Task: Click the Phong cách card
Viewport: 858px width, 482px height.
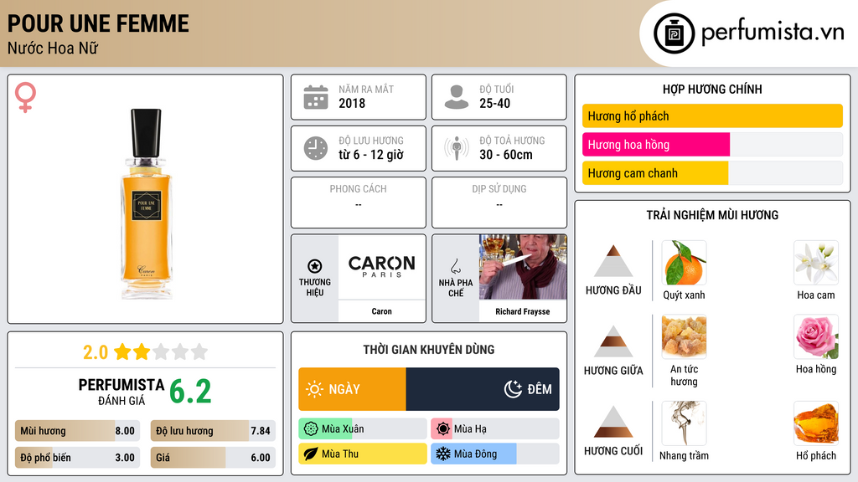Action: [x=359, y=203]
